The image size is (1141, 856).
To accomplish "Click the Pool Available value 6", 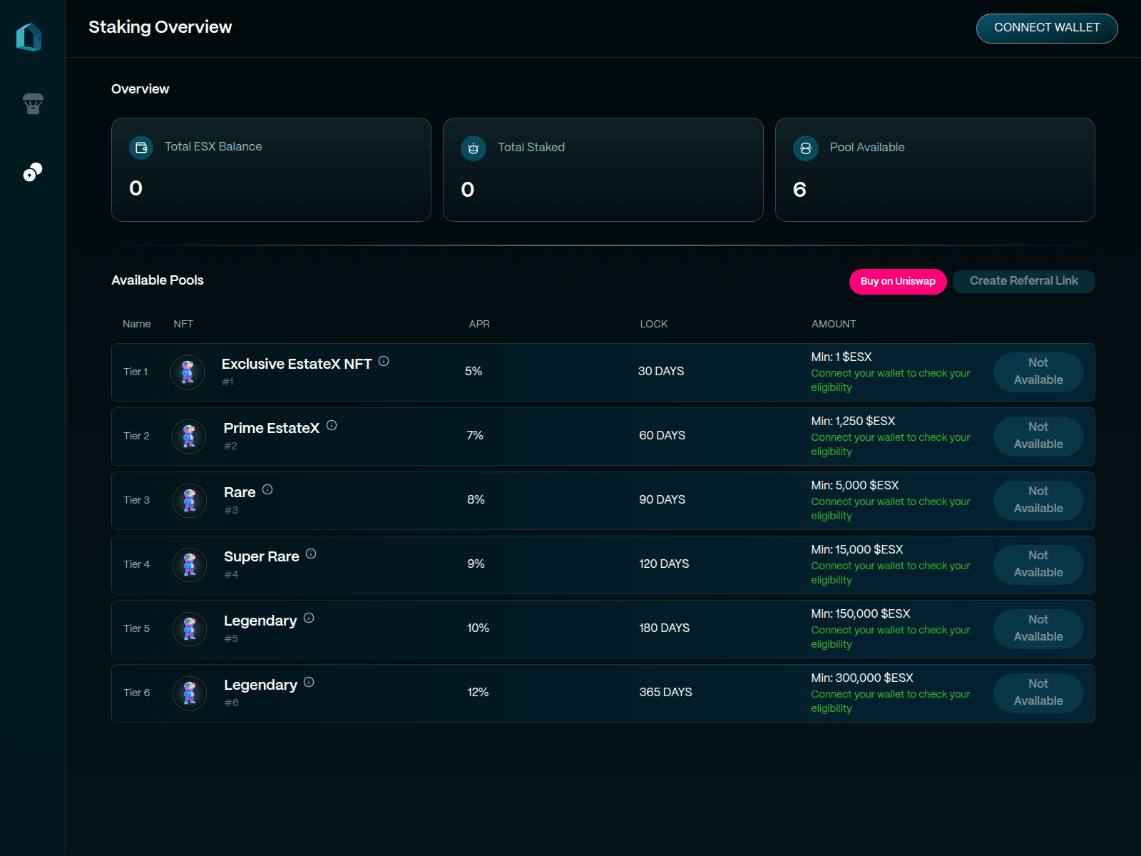I will tap(799, 190).
